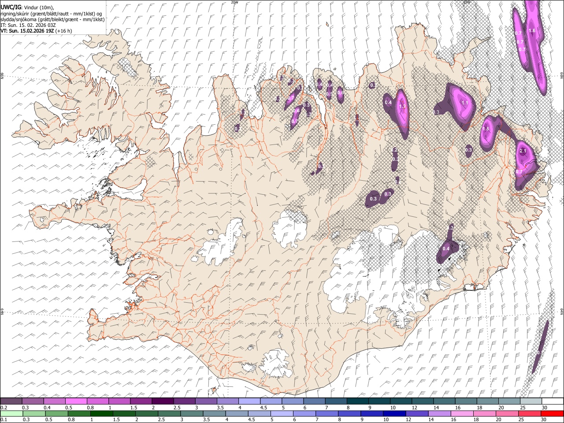Image resolution: width=564 pixels, height=423 pixels.
Task: Click the '20W' longitude label at the top edge
Action: point(234,2)
